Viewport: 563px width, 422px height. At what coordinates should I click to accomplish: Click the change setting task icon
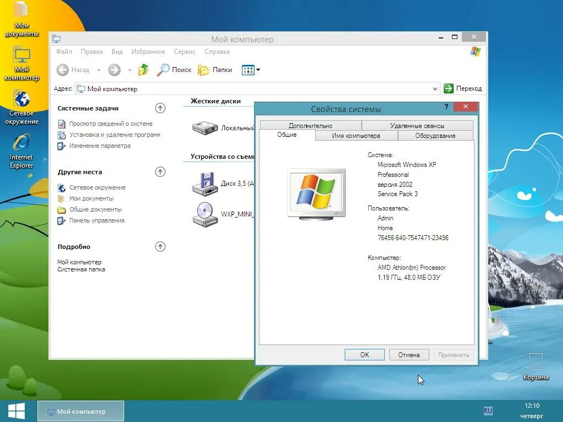62,146
